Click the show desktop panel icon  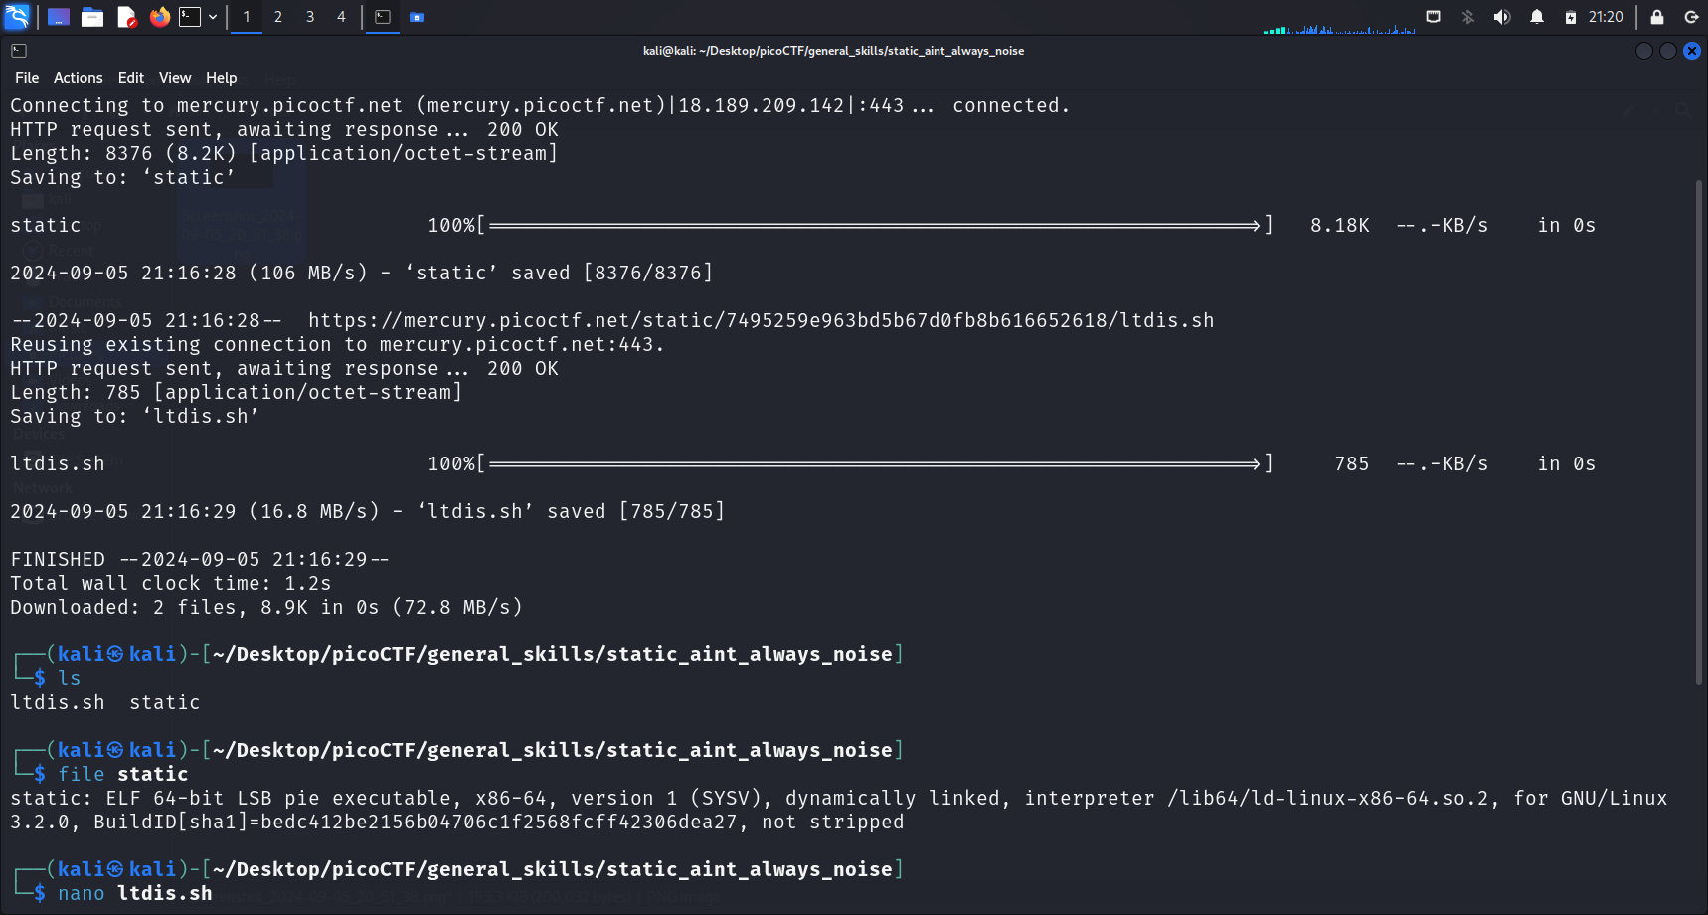59,17
